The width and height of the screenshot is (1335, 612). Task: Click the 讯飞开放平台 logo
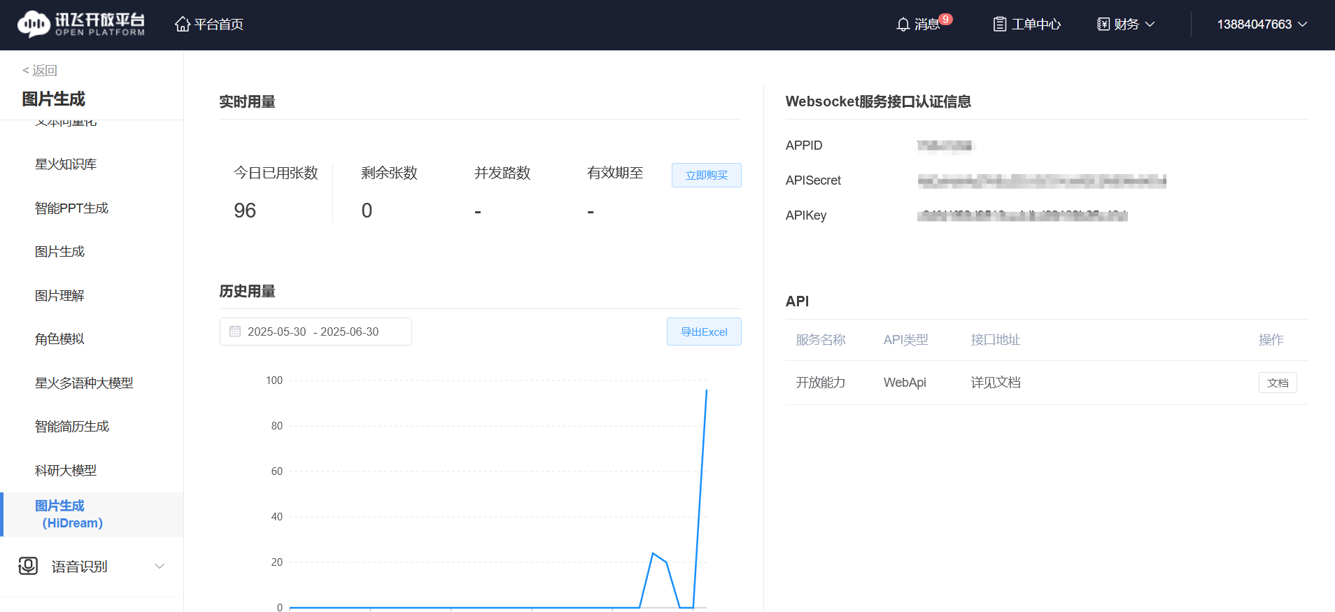point(81,24)
